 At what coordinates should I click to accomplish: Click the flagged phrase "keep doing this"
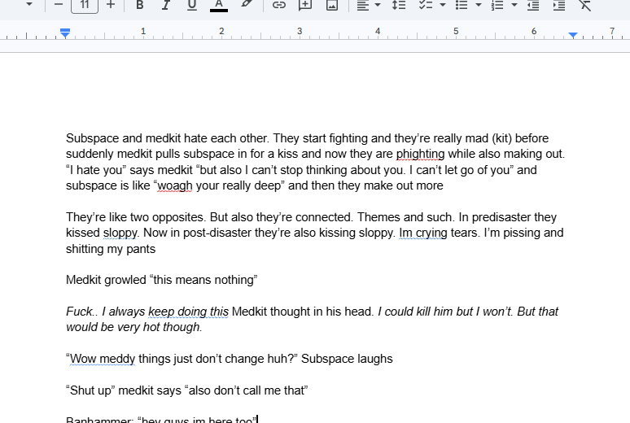(x=188, y=312)
